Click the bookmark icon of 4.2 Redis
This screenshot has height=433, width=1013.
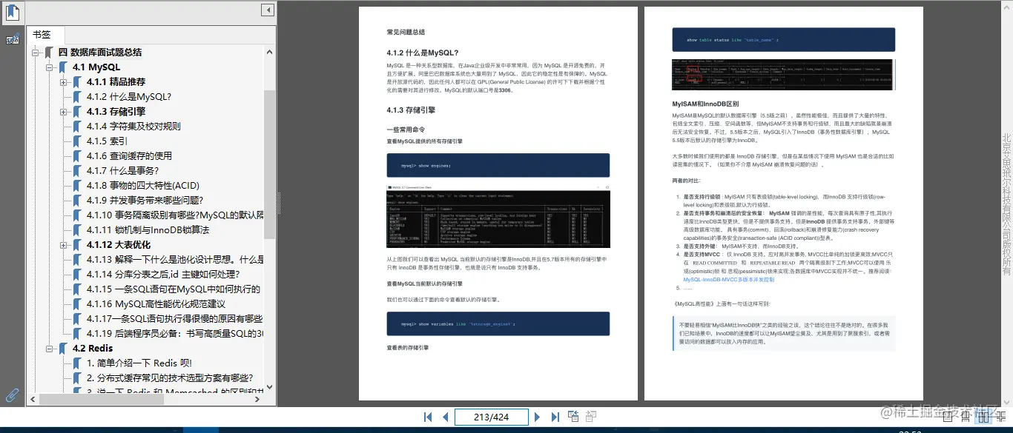(63, 349)
